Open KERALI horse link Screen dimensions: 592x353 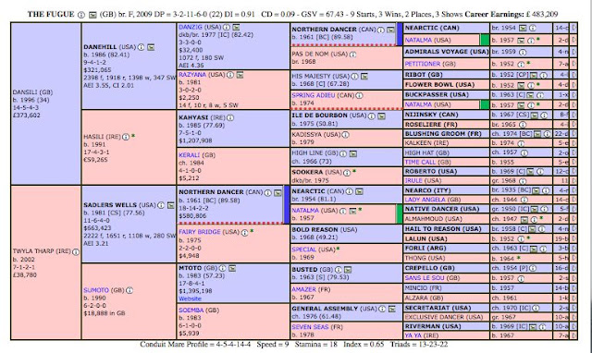(189, 155)
